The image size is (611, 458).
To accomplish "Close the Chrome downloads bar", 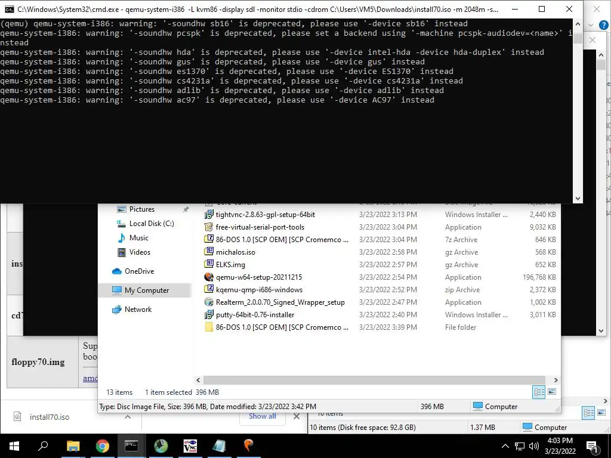I will (297, 416).
